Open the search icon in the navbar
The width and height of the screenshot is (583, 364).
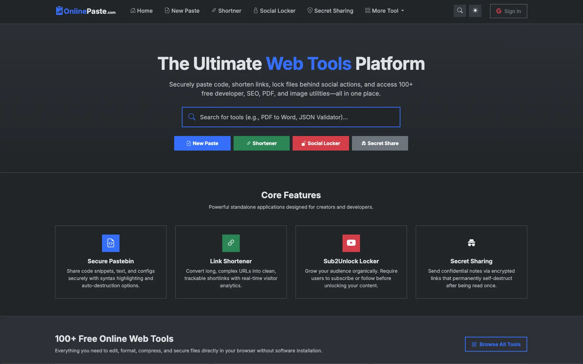[x=460, y=11]
